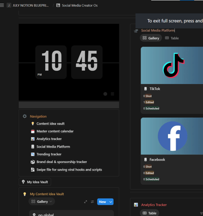The height and width of the screenshot is (216, 203).
Task: Open the Idea Vault Gallery view dropdown
Action: point(42,202)
